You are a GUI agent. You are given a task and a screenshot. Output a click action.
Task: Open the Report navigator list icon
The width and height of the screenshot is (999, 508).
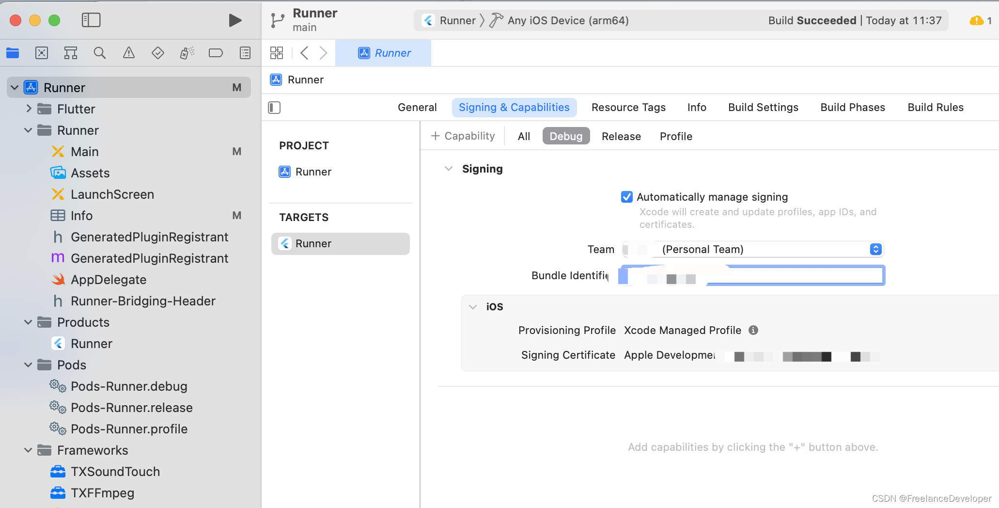(x=245, y=53)
